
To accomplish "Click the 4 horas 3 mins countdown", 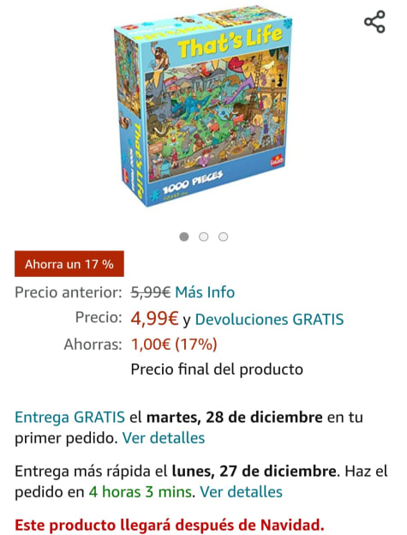I will click(x=141, y=492).
